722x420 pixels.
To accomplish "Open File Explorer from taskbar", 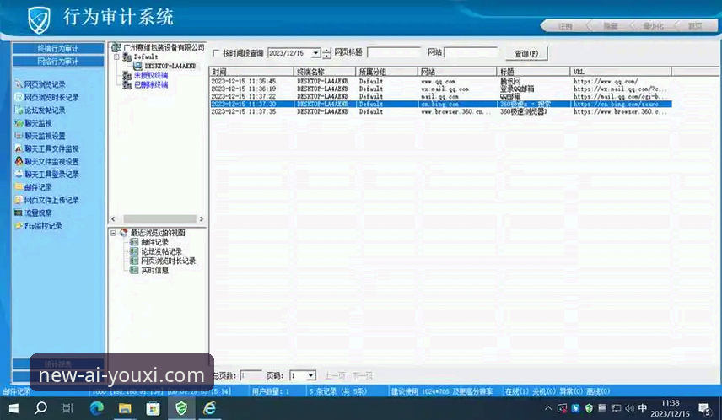I will tap(125, 408).
